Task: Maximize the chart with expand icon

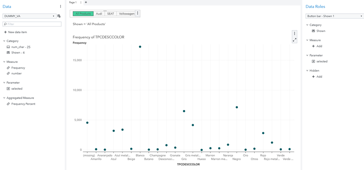Action: pos(295,40)
